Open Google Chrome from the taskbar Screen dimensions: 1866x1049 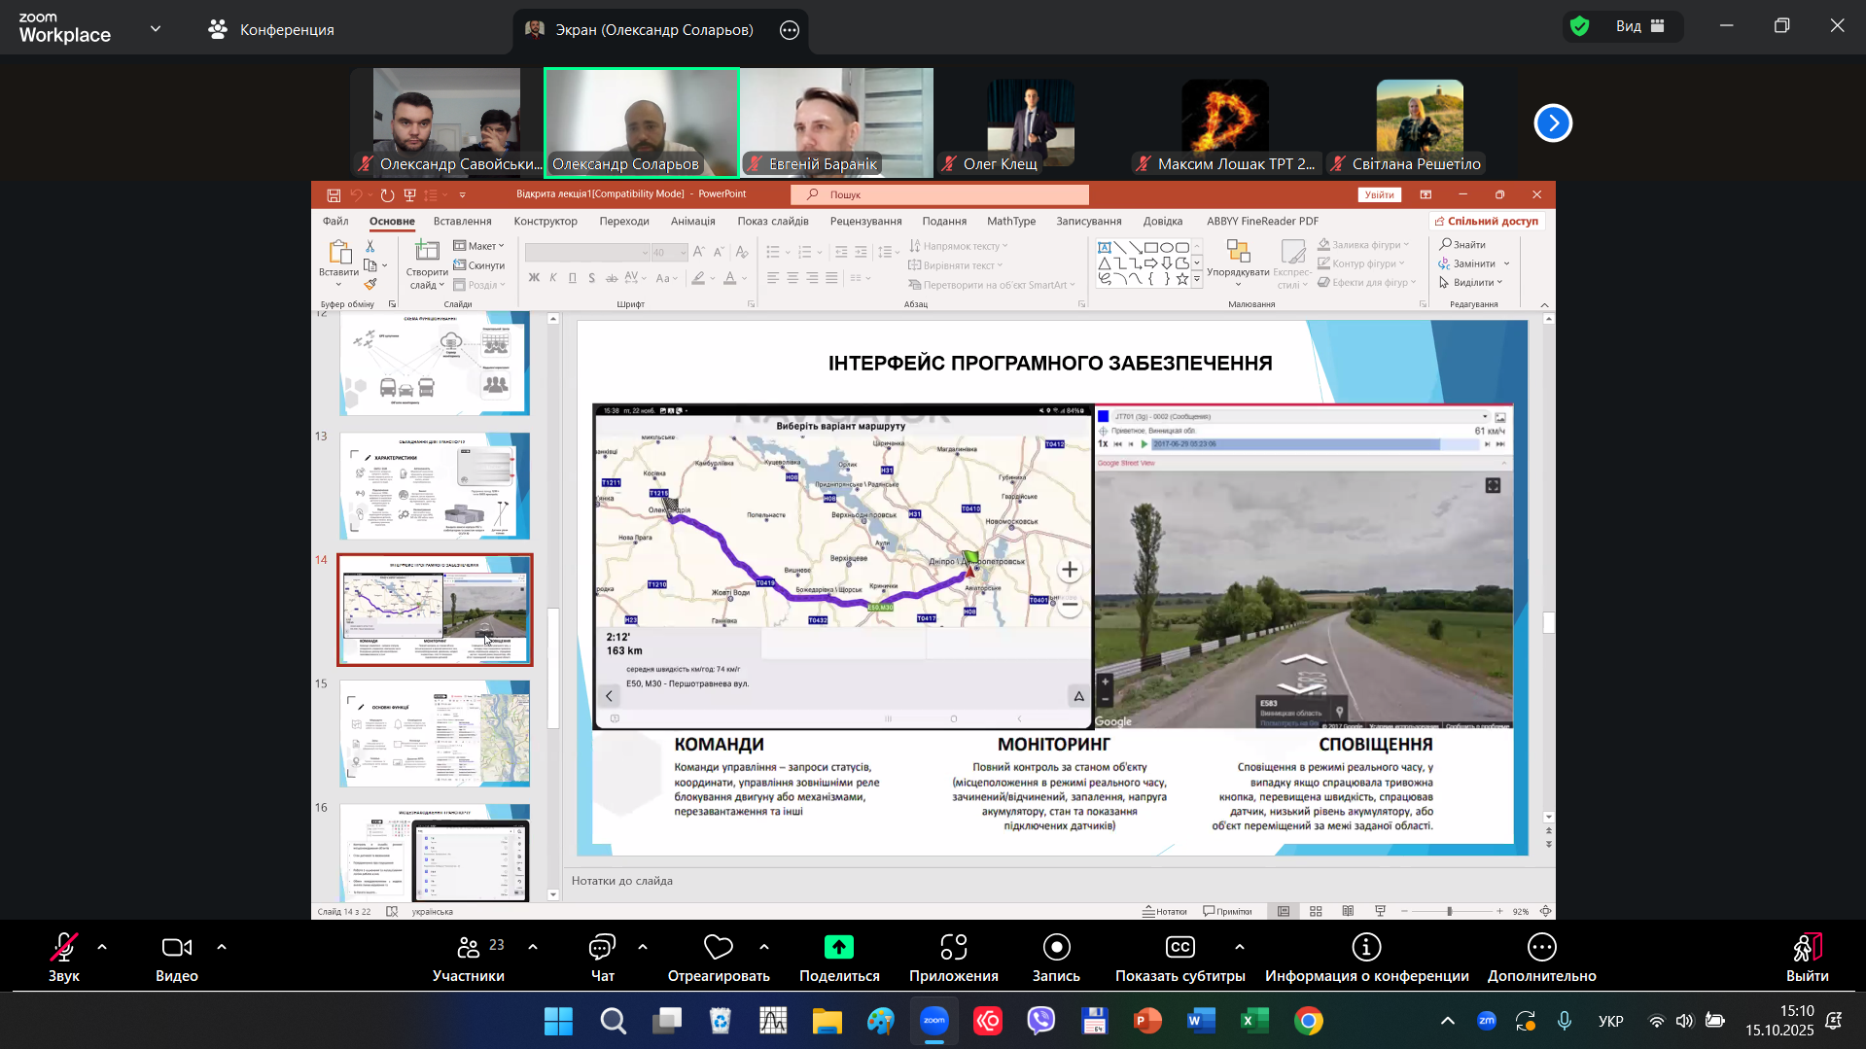pyautogui.click(x=1308, y=1021)
